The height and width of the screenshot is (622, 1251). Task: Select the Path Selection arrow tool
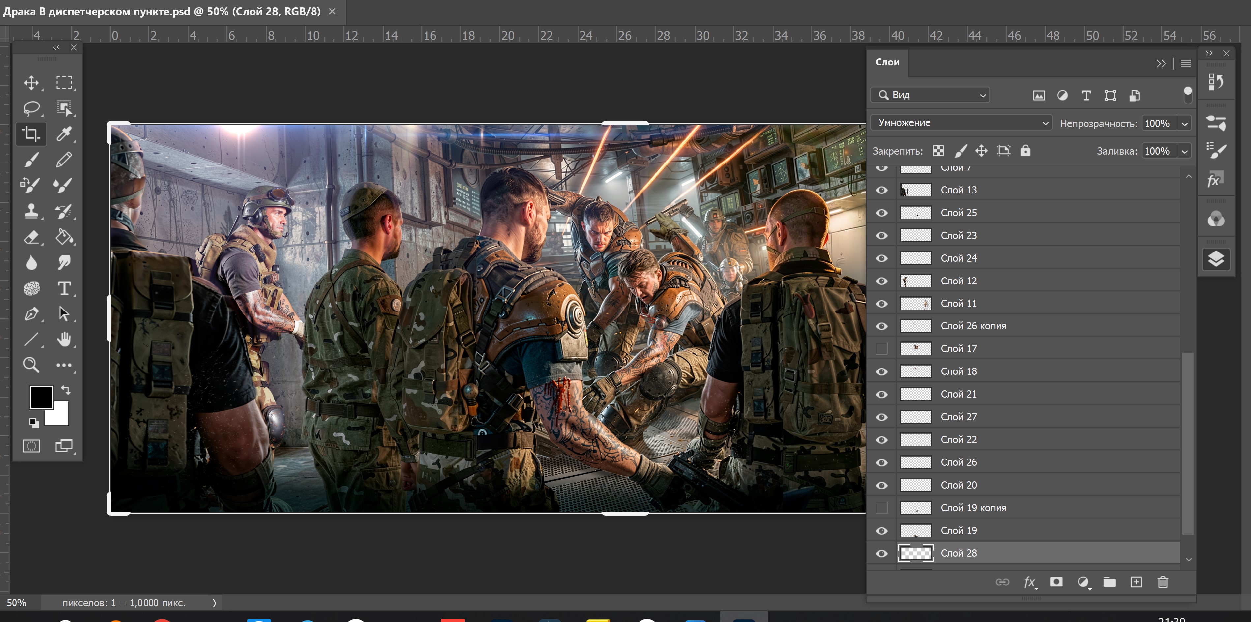coord(64,314)
